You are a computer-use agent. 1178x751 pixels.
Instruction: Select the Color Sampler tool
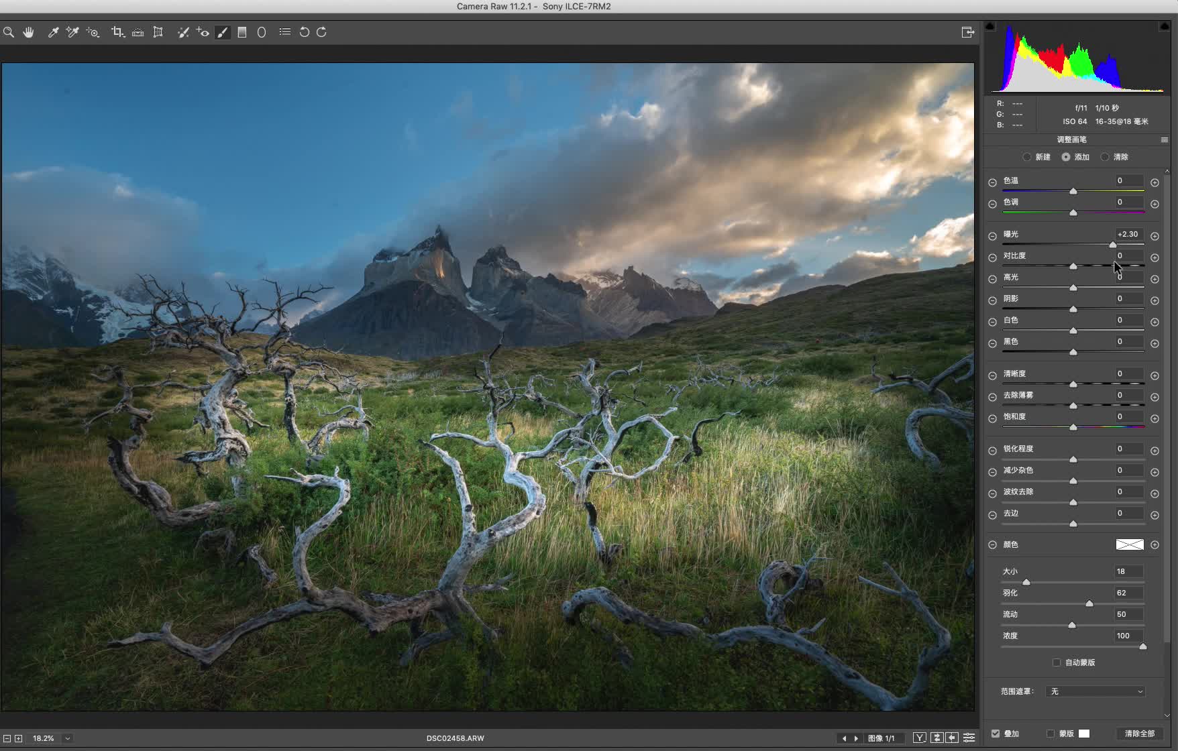point(72,32)
